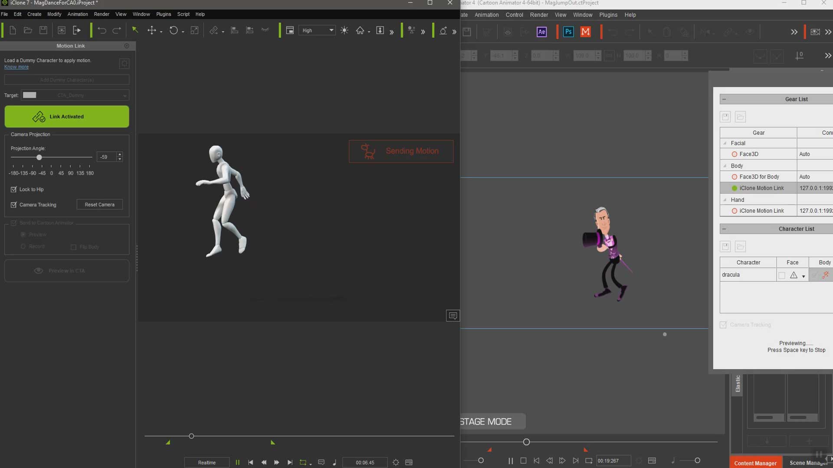Open Cartoon Animator Control menu

coord(514,15)
